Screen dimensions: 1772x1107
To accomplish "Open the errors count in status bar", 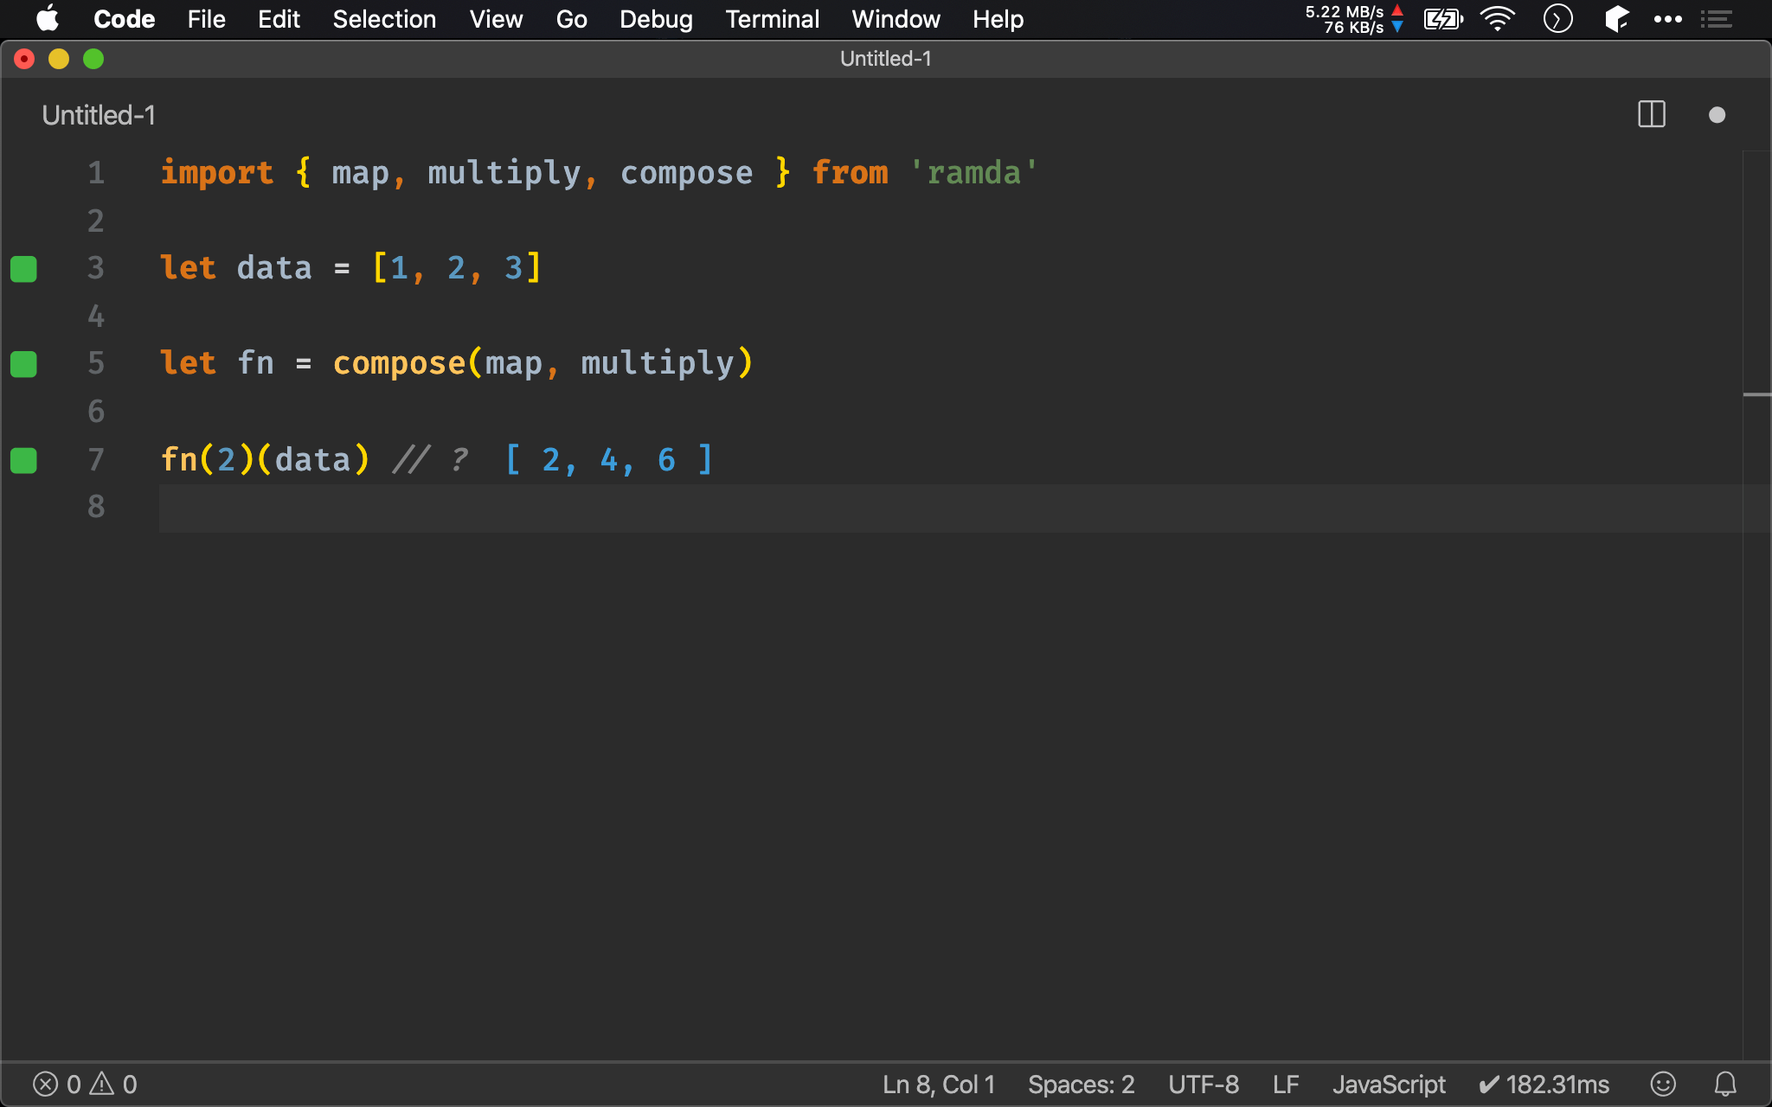I will (57, 1085).
